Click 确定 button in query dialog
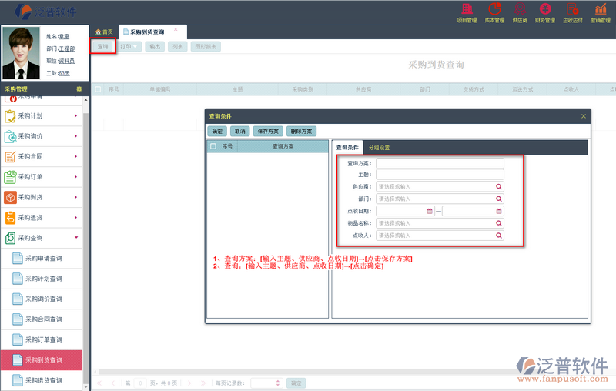The image size is (616, 391). click(217, 132)
